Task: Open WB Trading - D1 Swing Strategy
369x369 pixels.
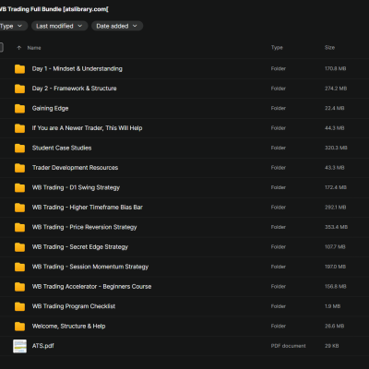Action: [x=76, y=187]
